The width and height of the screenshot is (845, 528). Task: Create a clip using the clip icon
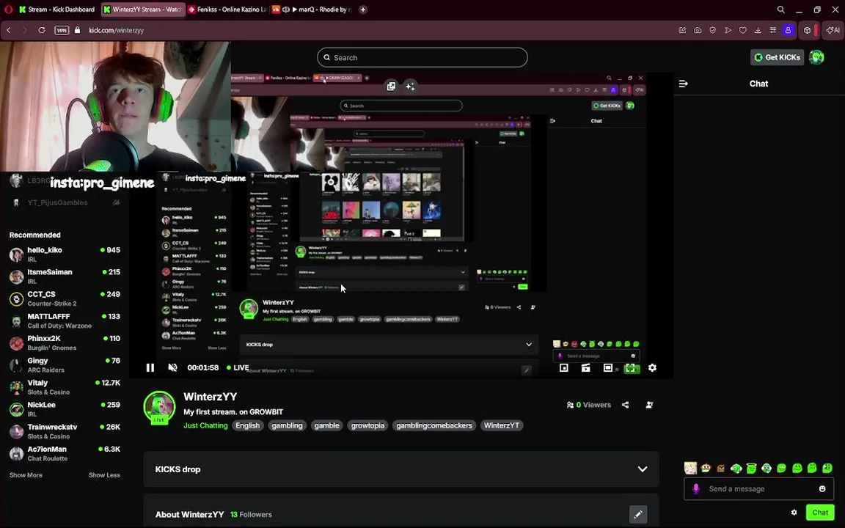coord(586,367)
